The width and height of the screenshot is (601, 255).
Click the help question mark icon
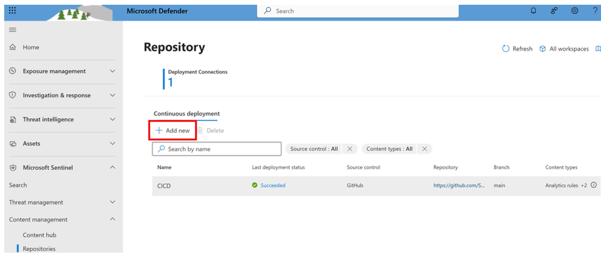(x=595, y=11)
